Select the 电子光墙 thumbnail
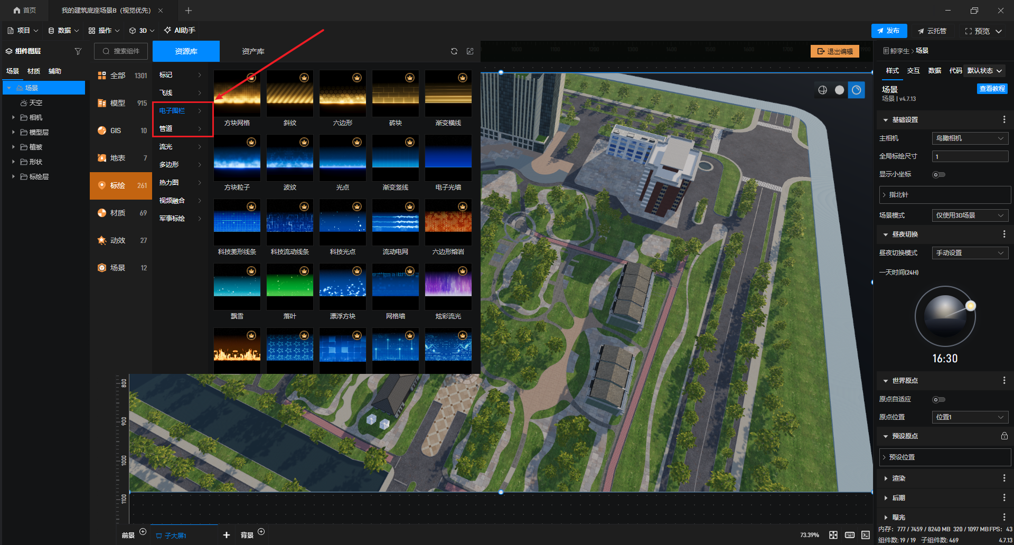1014x545 pixels. coord(448,158)
